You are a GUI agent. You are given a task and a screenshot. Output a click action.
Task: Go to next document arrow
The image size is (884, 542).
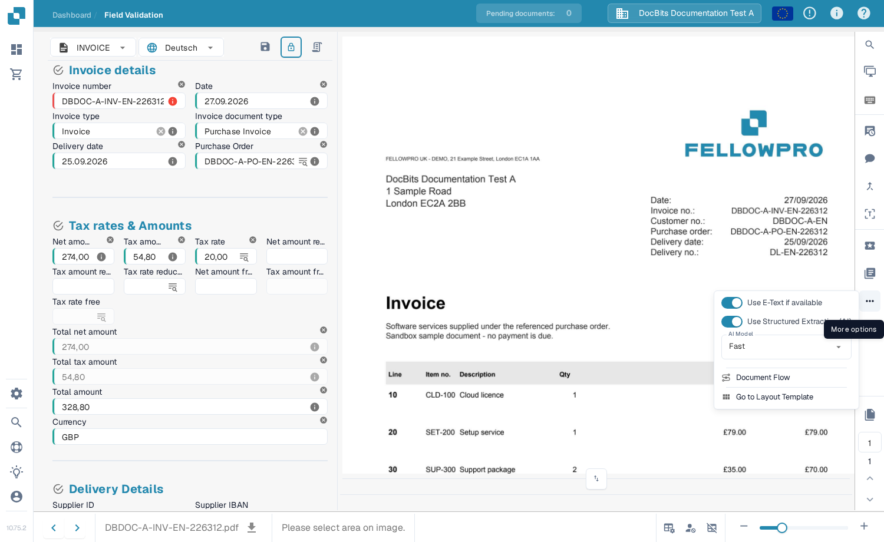(x=77, y=528)
